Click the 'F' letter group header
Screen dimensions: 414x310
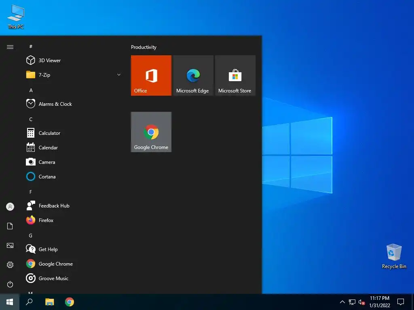coord(31,192)
